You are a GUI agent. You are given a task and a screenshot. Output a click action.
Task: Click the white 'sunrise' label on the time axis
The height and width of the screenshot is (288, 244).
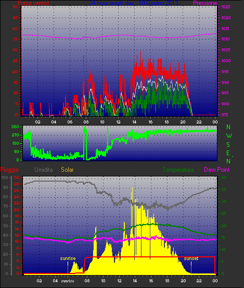pos(68,281)
